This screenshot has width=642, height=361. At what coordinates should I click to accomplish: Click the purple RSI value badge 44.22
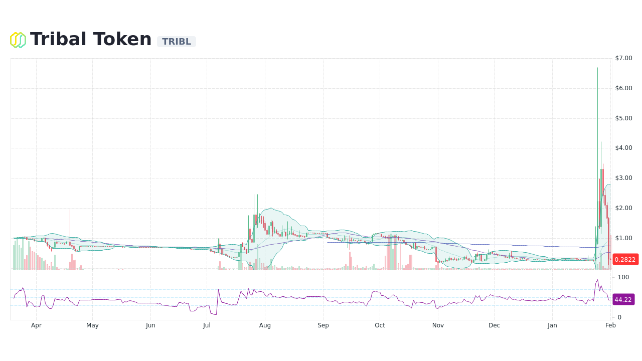click(x=623, y=299)
